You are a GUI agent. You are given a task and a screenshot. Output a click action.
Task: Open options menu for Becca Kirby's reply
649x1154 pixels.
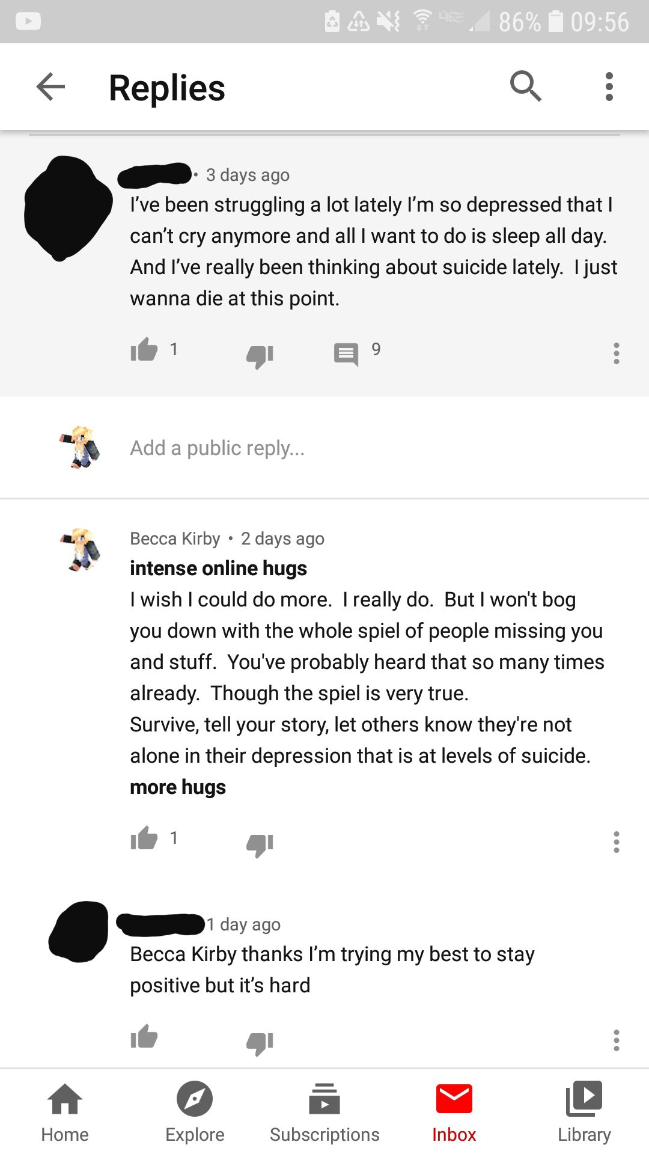(616, 842)
